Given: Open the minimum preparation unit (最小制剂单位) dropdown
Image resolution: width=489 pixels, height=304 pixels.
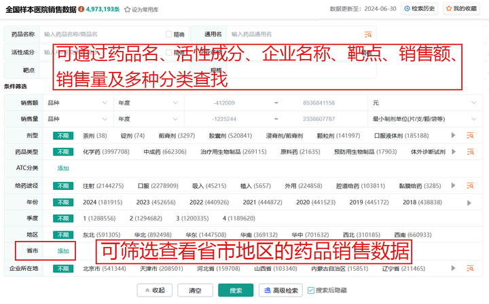Looking at the screenshot, I should (x=425, y=119).
